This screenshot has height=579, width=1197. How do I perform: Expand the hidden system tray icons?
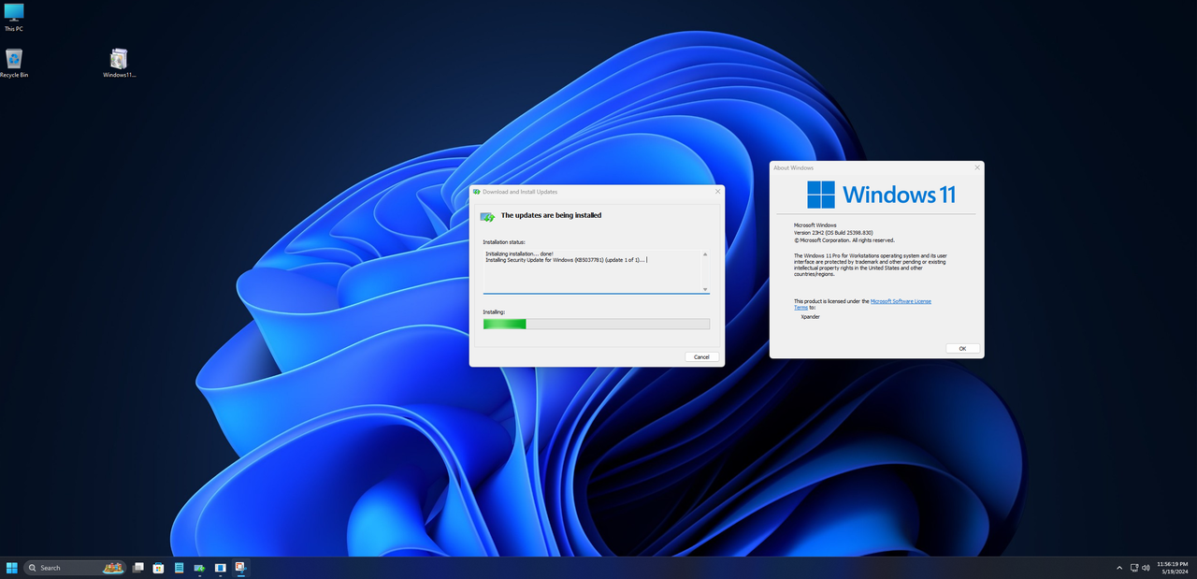(x=1119, y=568)
